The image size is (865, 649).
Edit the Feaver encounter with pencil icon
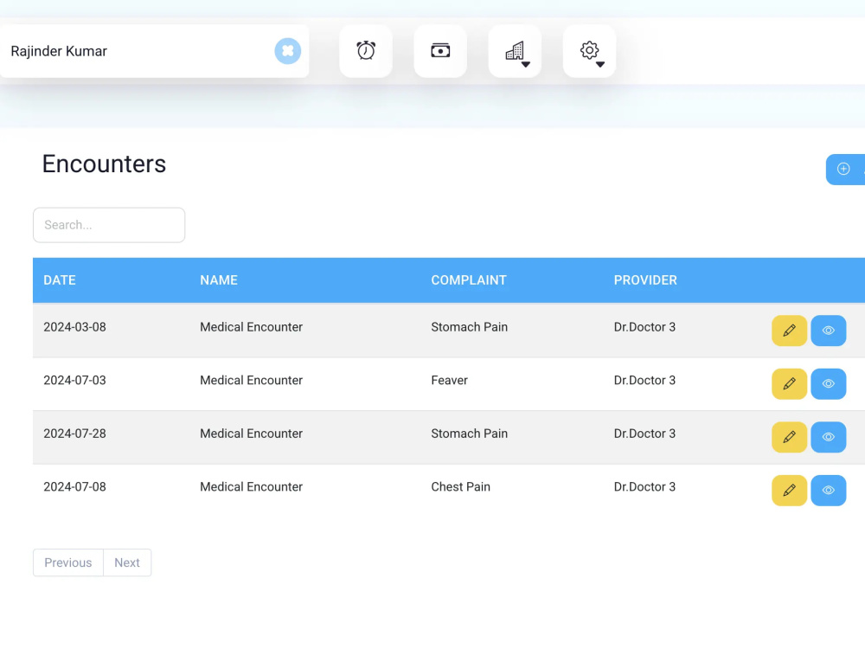tap(790, 383)
